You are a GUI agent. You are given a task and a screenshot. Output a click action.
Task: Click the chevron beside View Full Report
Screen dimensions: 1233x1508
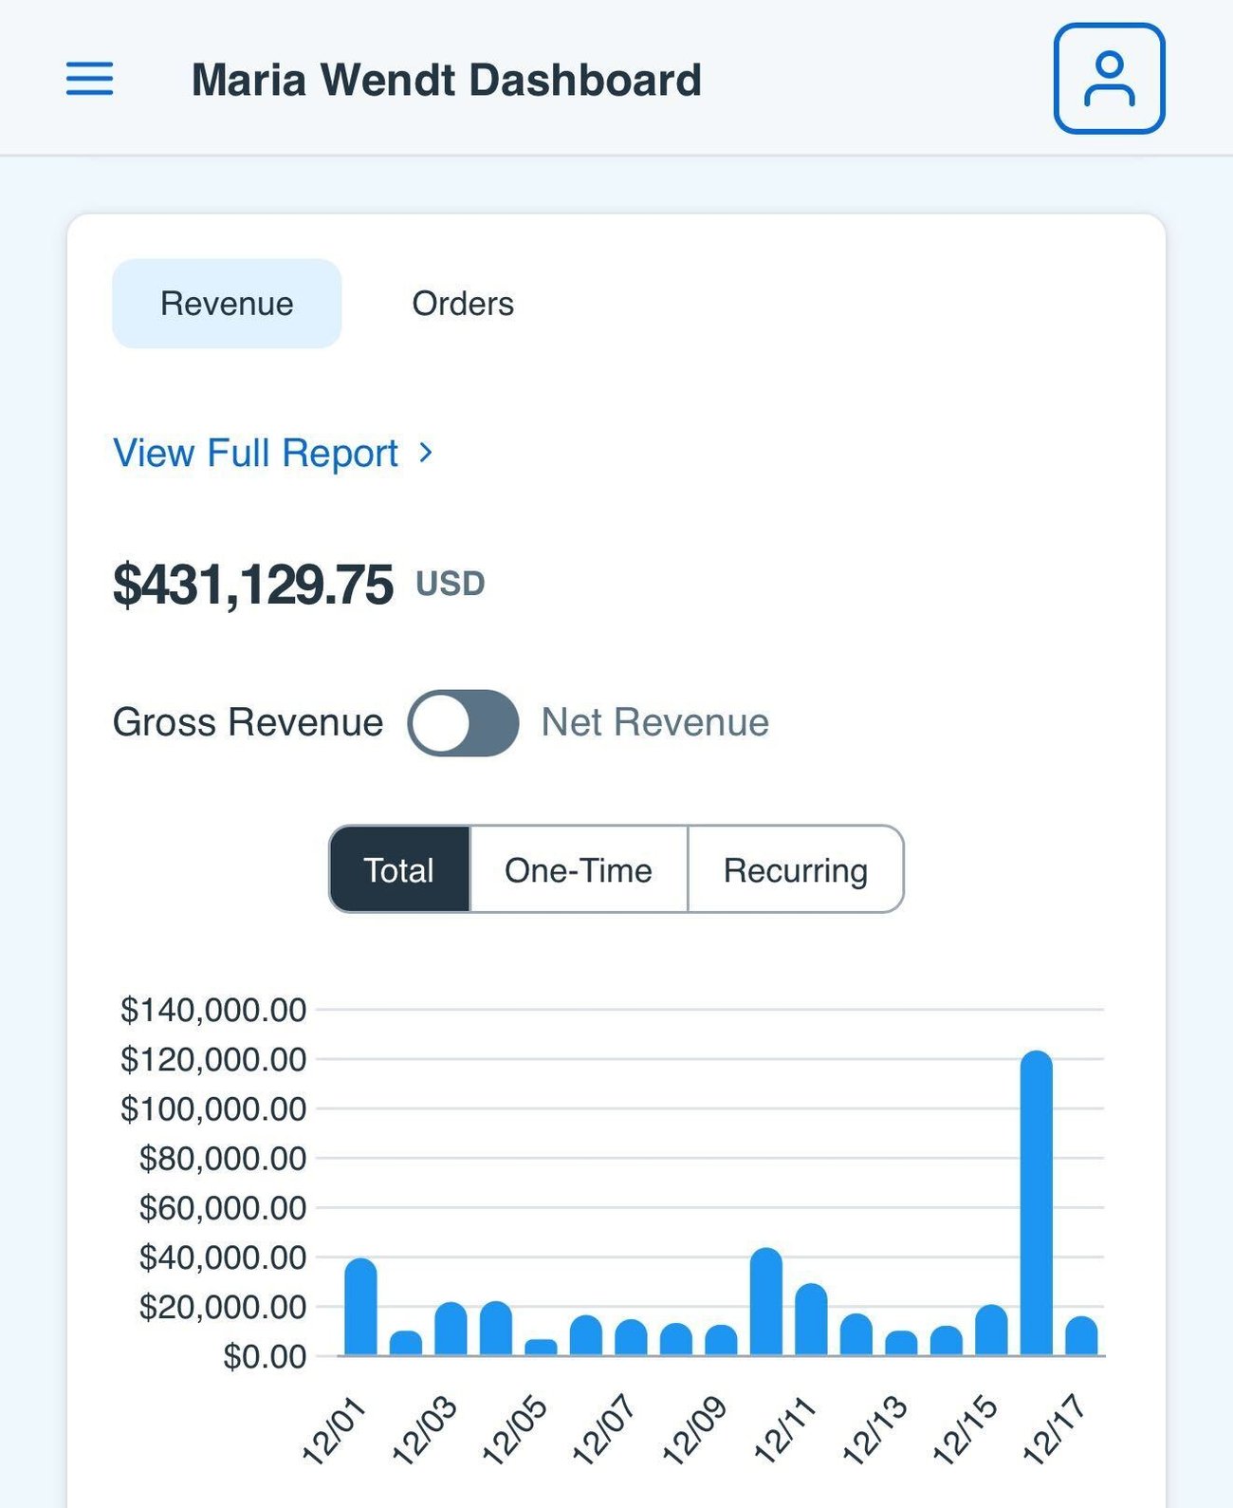click(426, 453)
